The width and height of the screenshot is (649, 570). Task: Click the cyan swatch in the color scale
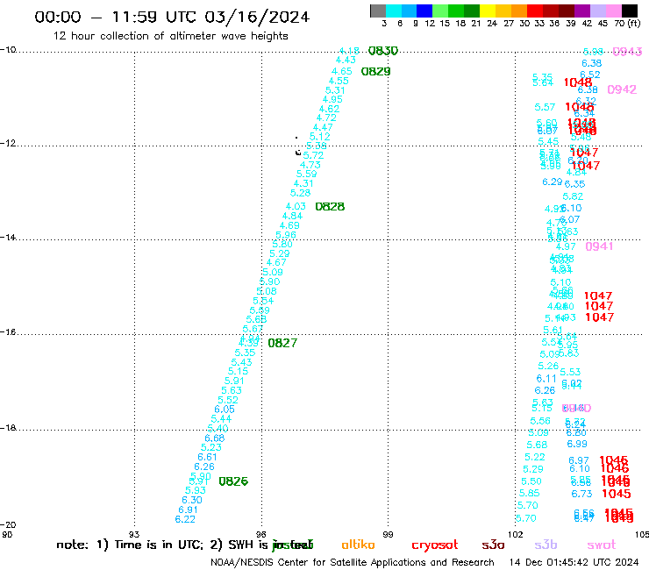click(x=394, y=11)
